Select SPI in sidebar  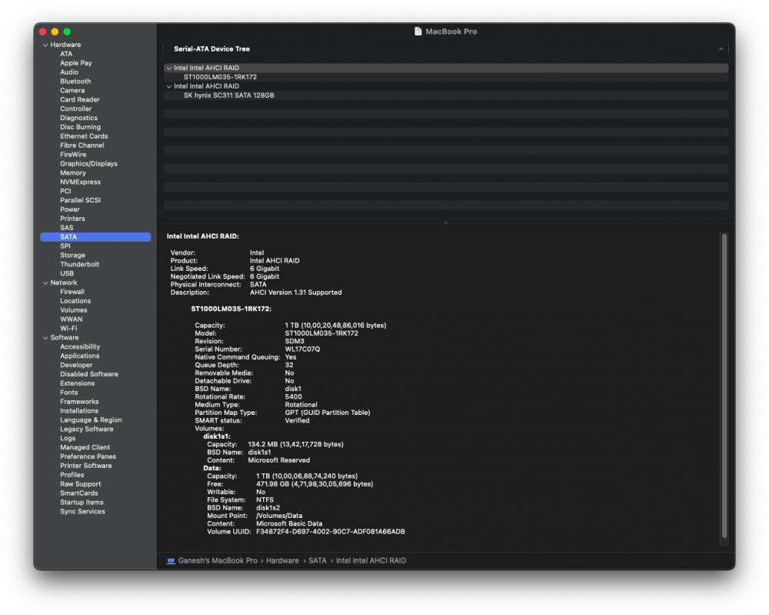tap(65, 246)
